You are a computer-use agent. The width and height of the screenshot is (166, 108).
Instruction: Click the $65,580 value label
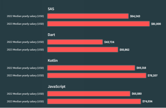137,94
